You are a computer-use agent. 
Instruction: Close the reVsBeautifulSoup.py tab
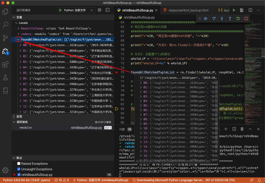click(x=156, y=10)
